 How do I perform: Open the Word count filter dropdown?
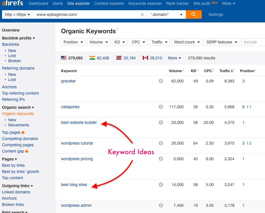click(187, 42)
